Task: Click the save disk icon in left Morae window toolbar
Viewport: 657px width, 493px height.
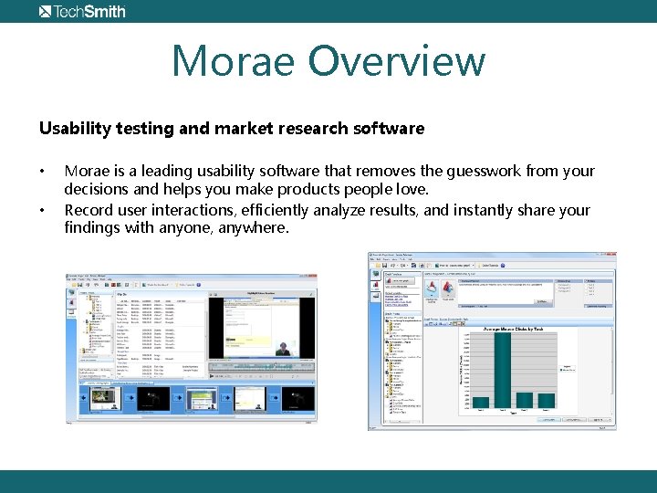Action: [80, 285]
